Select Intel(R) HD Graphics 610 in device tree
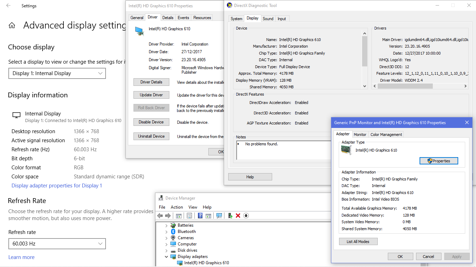The height and width of the screenshot is (267, 476). click(206, 263)
